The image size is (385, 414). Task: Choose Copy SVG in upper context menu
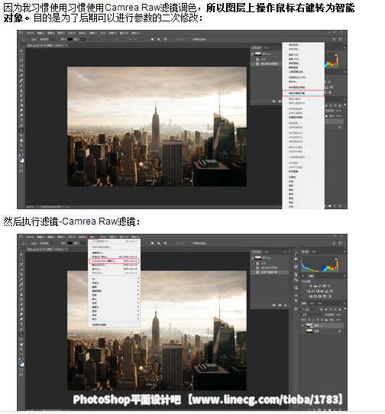[293, 59]
